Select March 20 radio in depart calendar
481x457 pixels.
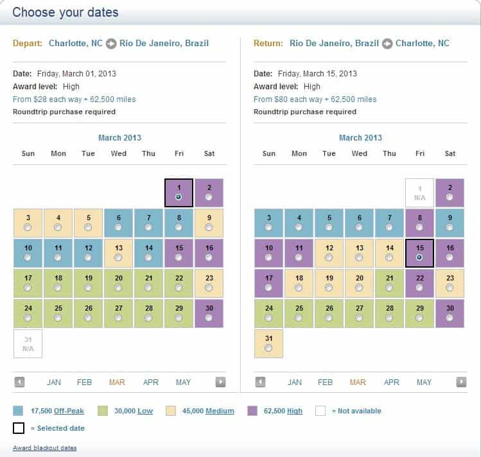tap(118, 288)
